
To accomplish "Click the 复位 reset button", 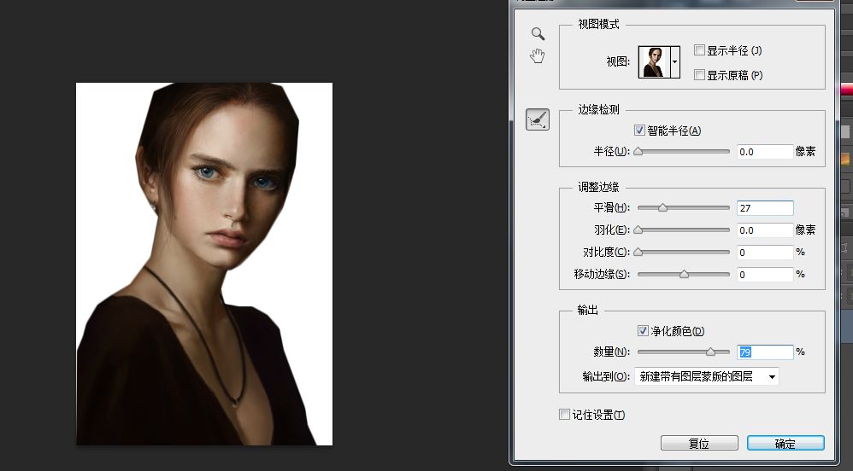I will [699, 444].
